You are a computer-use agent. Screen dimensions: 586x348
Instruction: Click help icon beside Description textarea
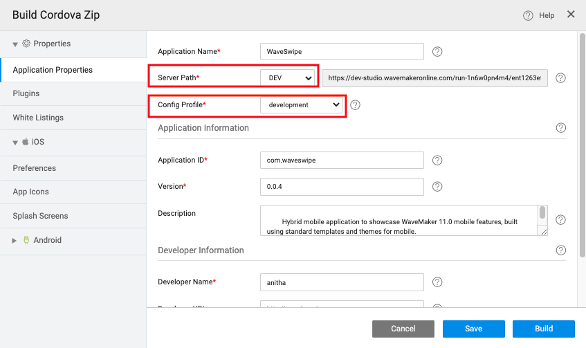[560, 220]
